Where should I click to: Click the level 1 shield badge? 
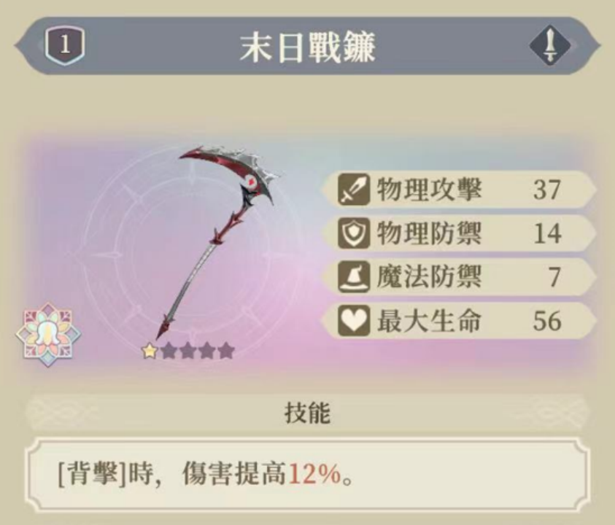[x=65, y=45]
